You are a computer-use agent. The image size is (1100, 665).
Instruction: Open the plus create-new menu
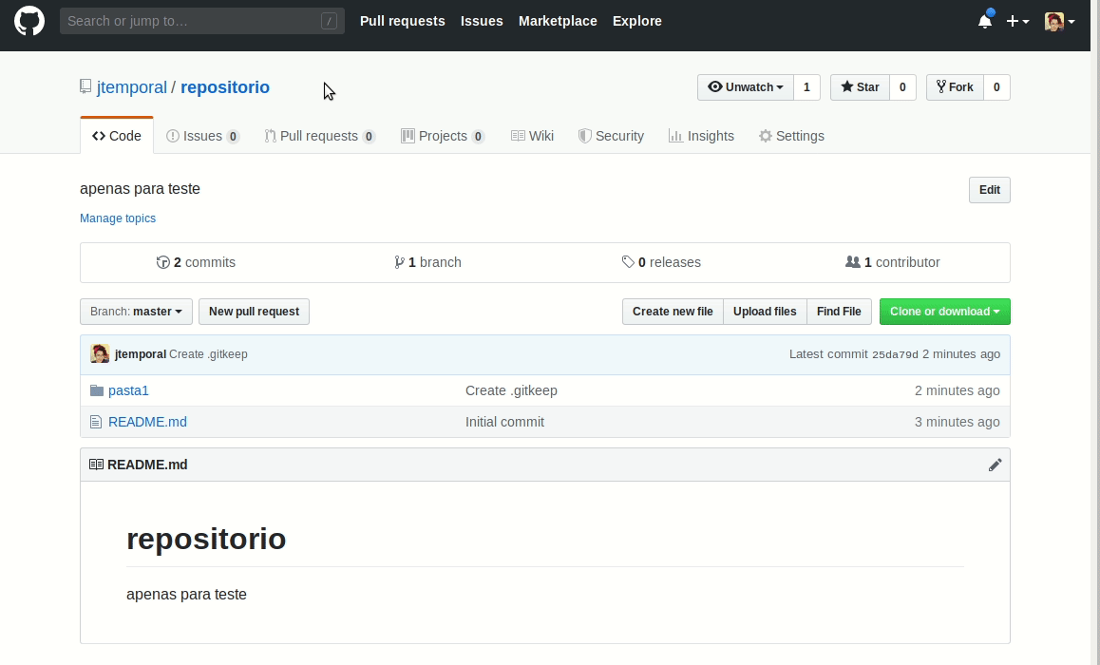click(1018, 21)
